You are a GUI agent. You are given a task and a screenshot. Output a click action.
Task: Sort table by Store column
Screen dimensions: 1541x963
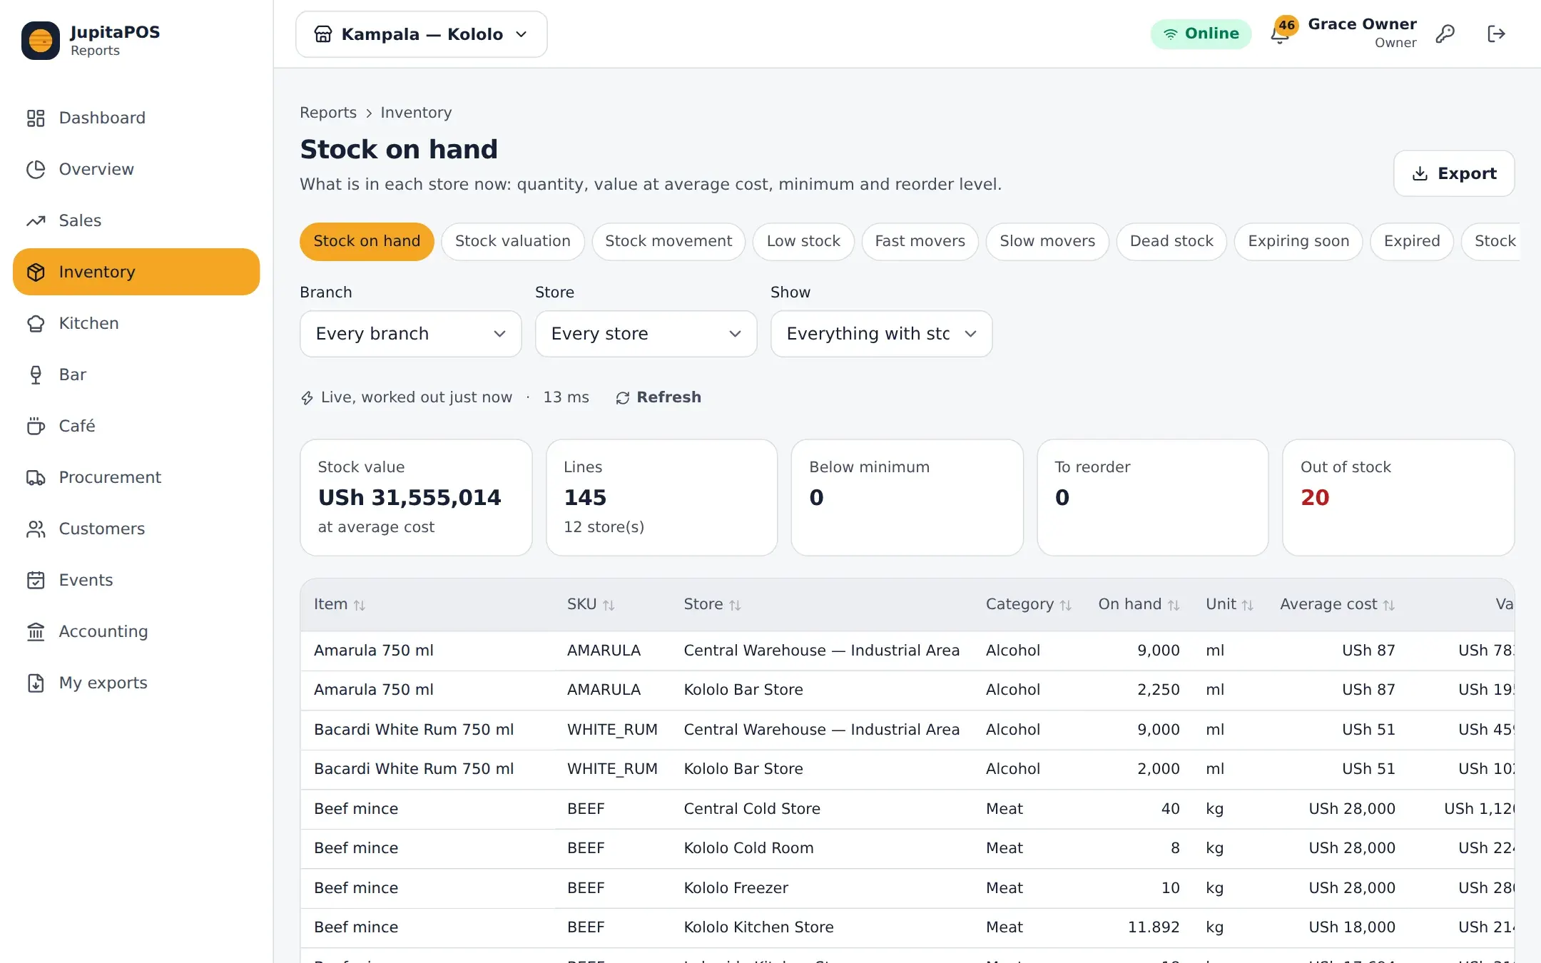click(712, 604)
